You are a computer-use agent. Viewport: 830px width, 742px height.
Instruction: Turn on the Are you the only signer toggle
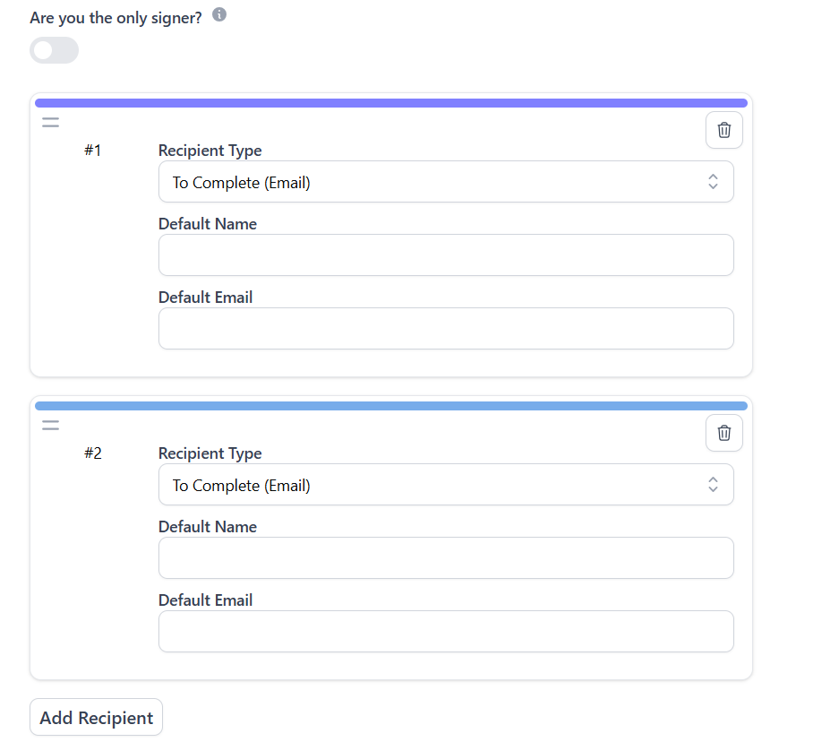pyautogui.click(x=54, y=50)
